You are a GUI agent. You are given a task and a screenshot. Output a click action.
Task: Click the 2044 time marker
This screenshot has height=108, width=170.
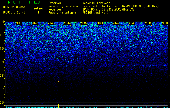[67, 23]
